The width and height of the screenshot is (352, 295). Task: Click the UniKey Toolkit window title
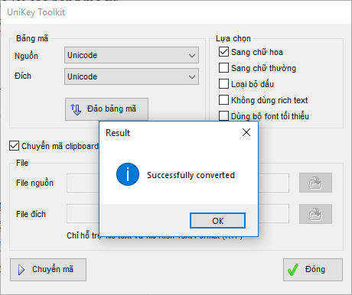[x=36, y=12]
